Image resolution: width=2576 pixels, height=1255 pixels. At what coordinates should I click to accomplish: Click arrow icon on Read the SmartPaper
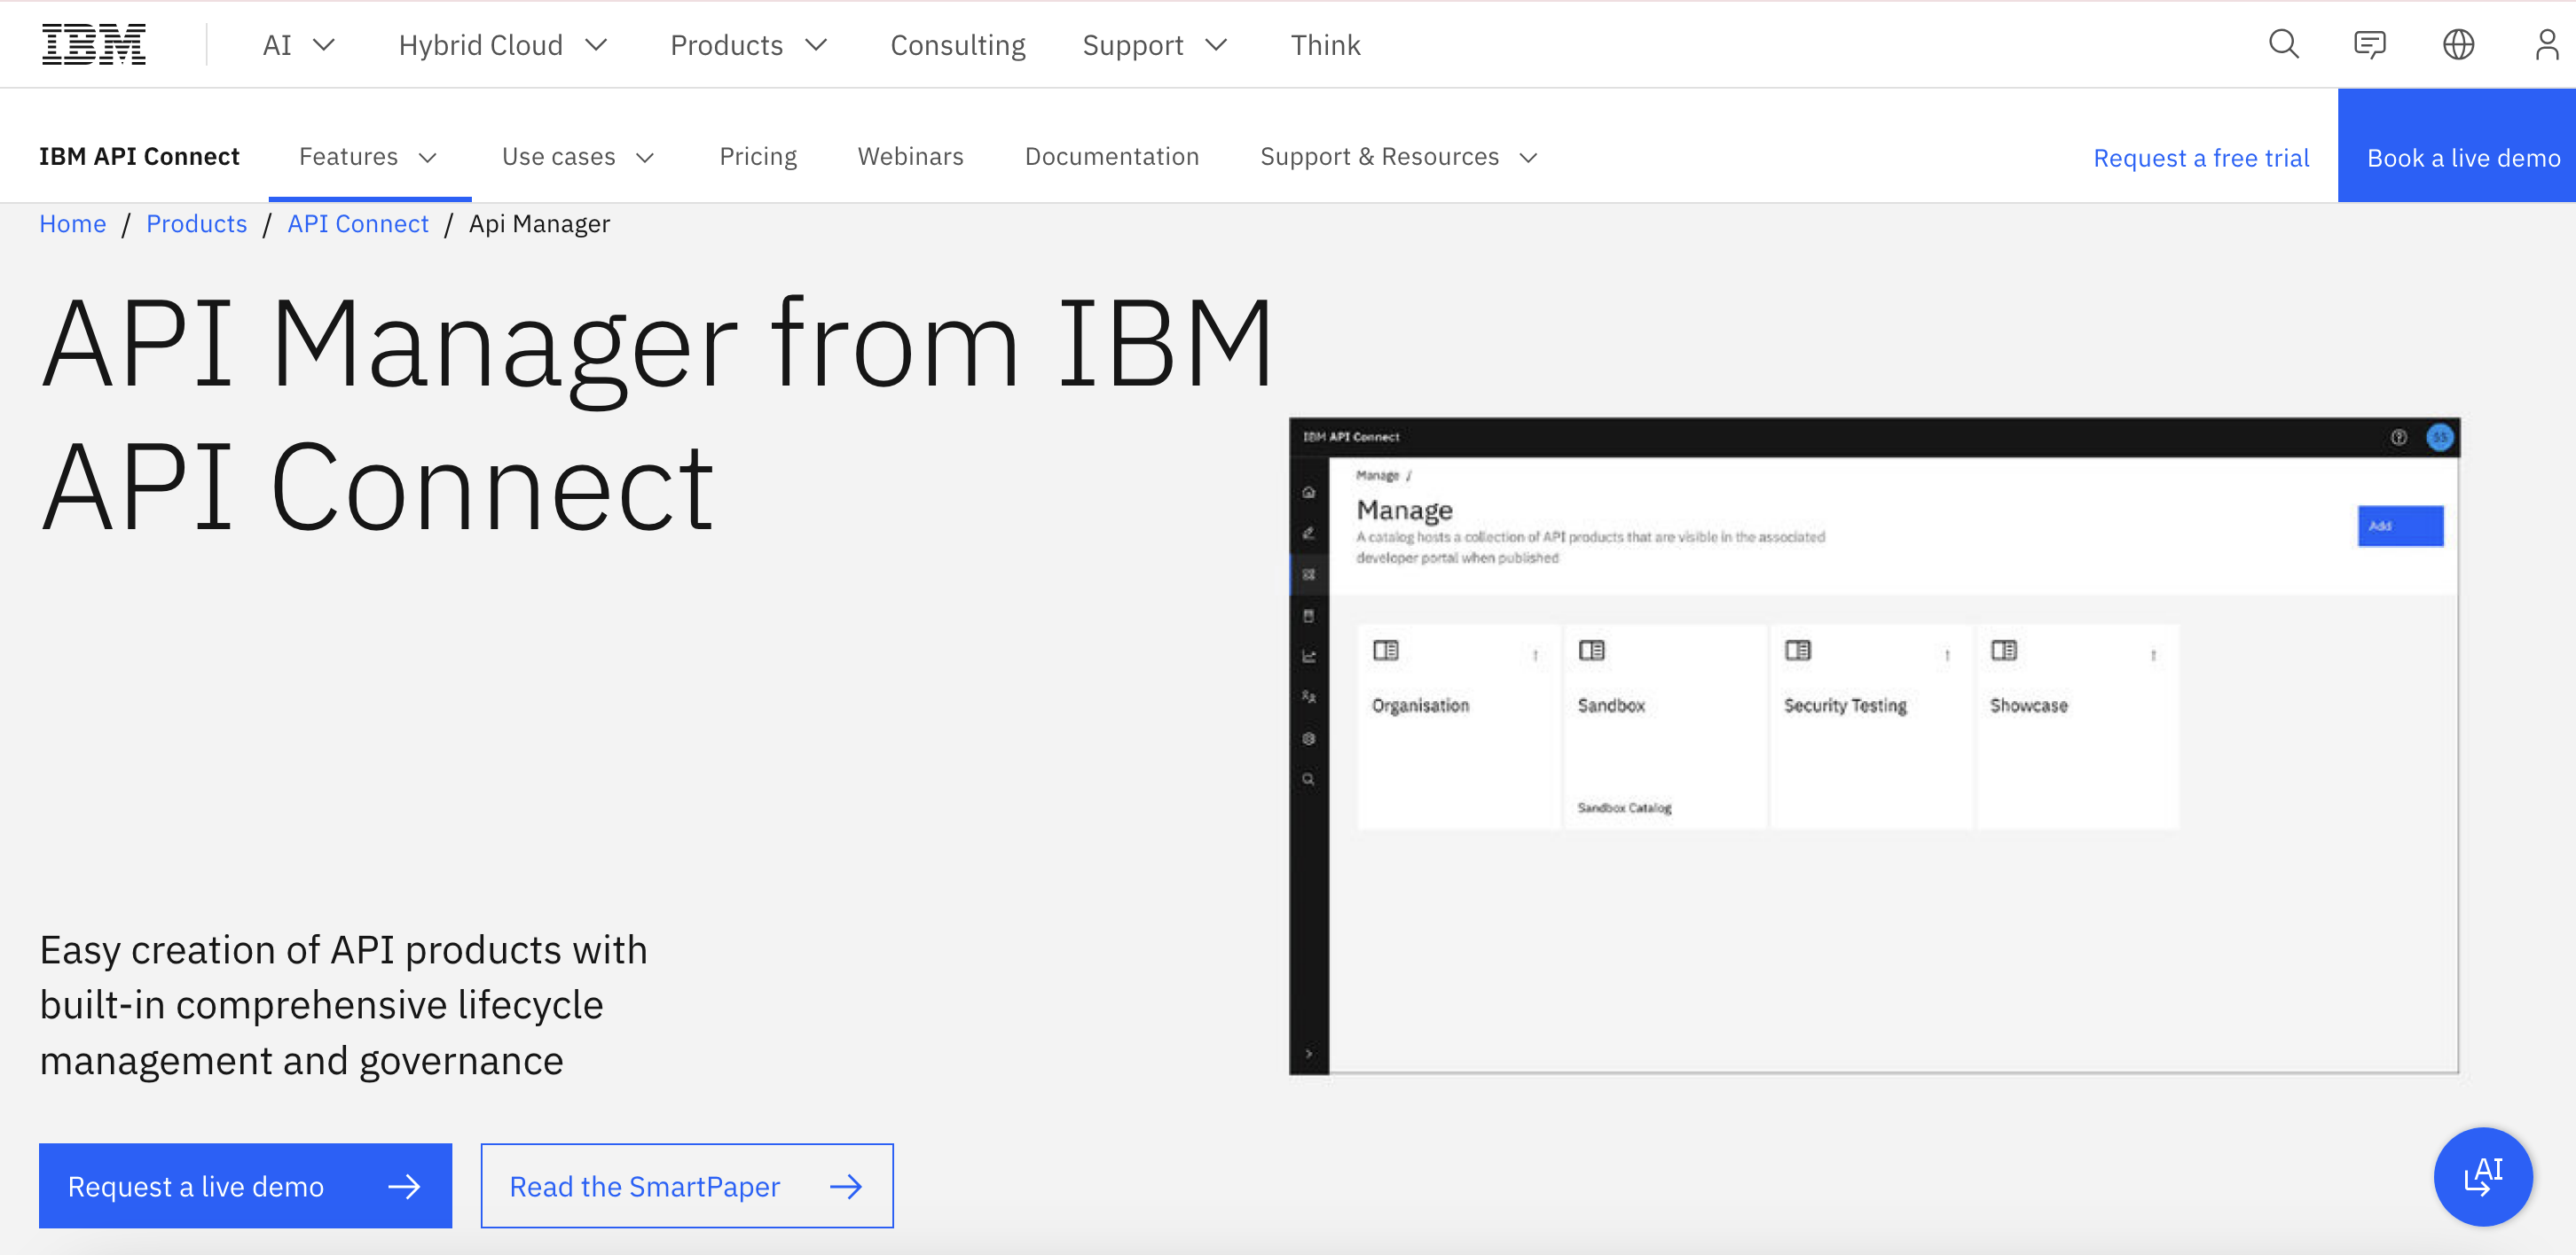pyautogui.click(x=846, y=1186)
